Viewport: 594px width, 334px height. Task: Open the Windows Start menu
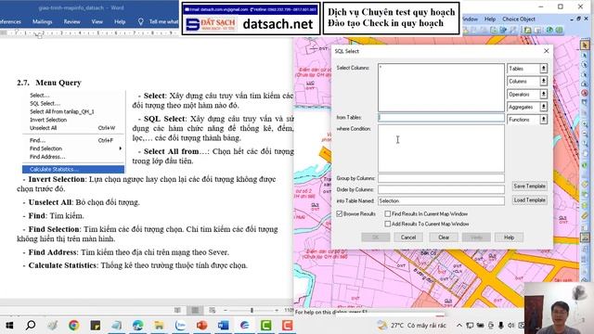point(9,326)
